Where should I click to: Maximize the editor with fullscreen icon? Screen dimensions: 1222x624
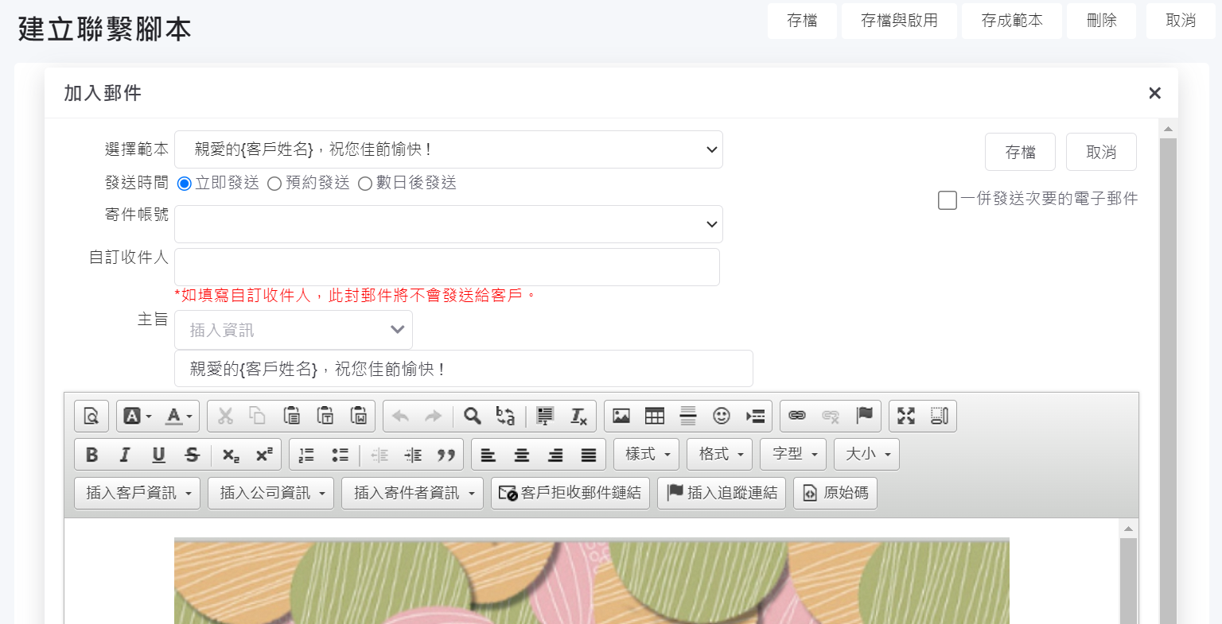[x=906, y=416]
